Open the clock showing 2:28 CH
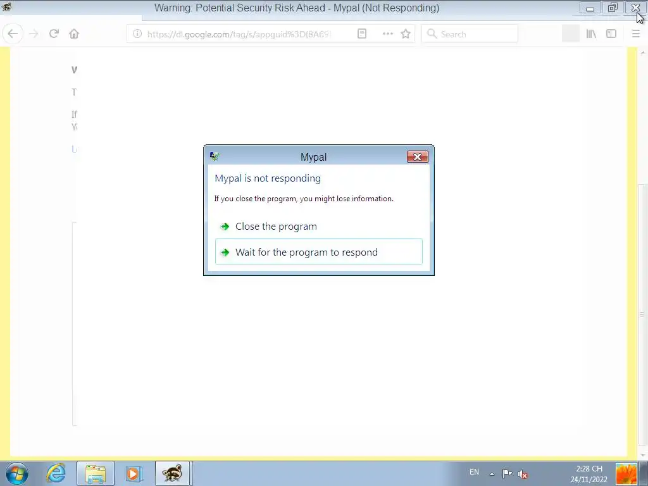Viewport: 648px width, 486px height. [x=589, y=474]
